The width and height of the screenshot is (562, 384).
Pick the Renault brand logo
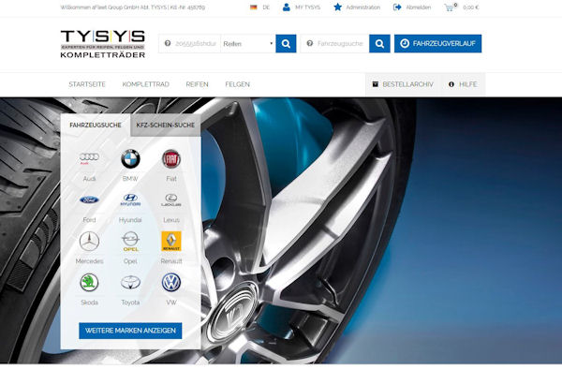[x=171, y=242]
